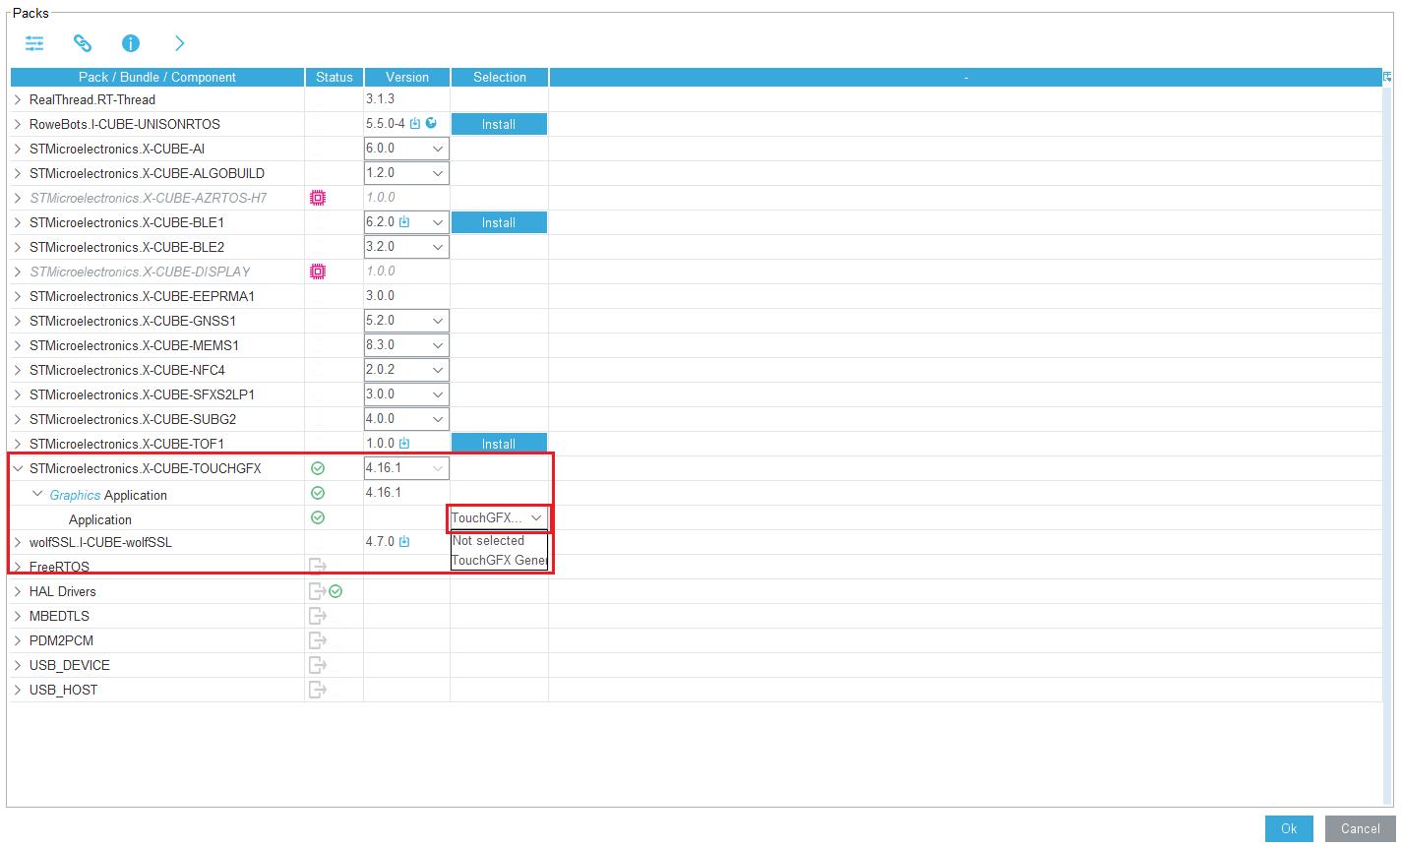Click the globe icon in RoweBots row
Viewport: 1401px width, 847px height.
click(x=431, y=123)
